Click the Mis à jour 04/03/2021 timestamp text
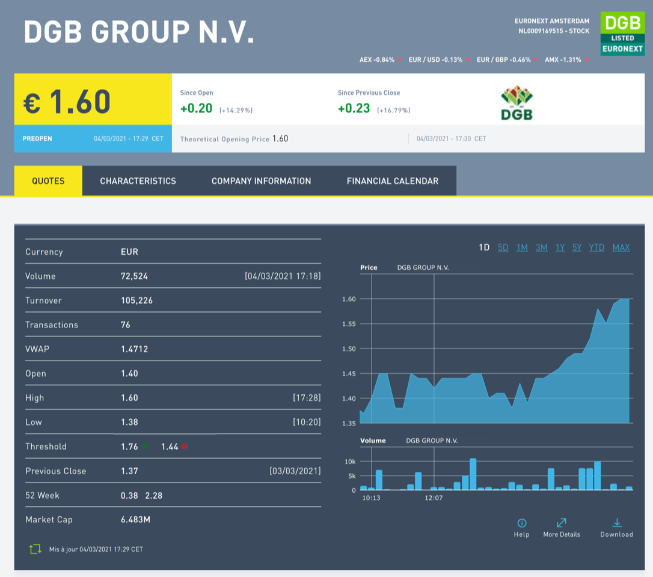 pos(96,549)
